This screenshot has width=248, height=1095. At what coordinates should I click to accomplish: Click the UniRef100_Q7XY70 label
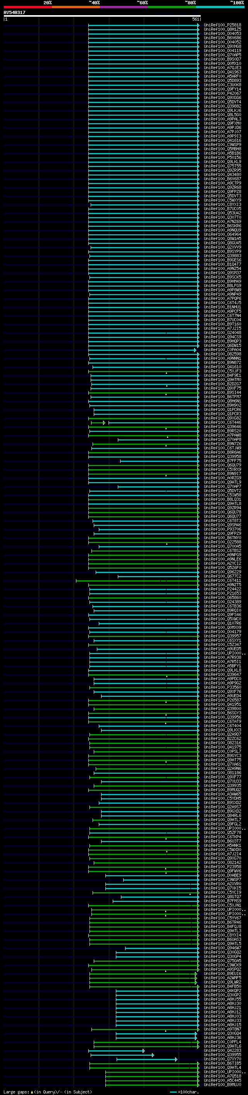pos(222,1059)
